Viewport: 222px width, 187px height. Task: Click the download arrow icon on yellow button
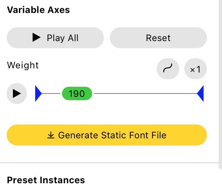click(x=51, y=135)
